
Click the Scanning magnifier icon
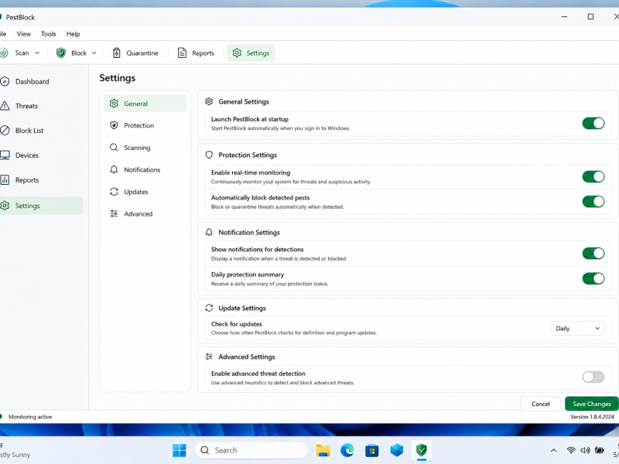tap(114, 148)
